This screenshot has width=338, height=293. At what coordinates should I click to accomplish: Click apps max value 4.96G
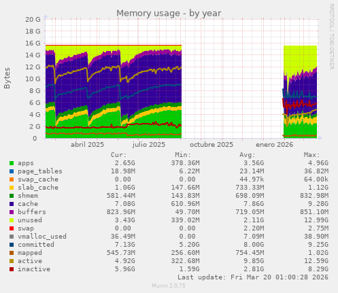(x=318, y=163)
